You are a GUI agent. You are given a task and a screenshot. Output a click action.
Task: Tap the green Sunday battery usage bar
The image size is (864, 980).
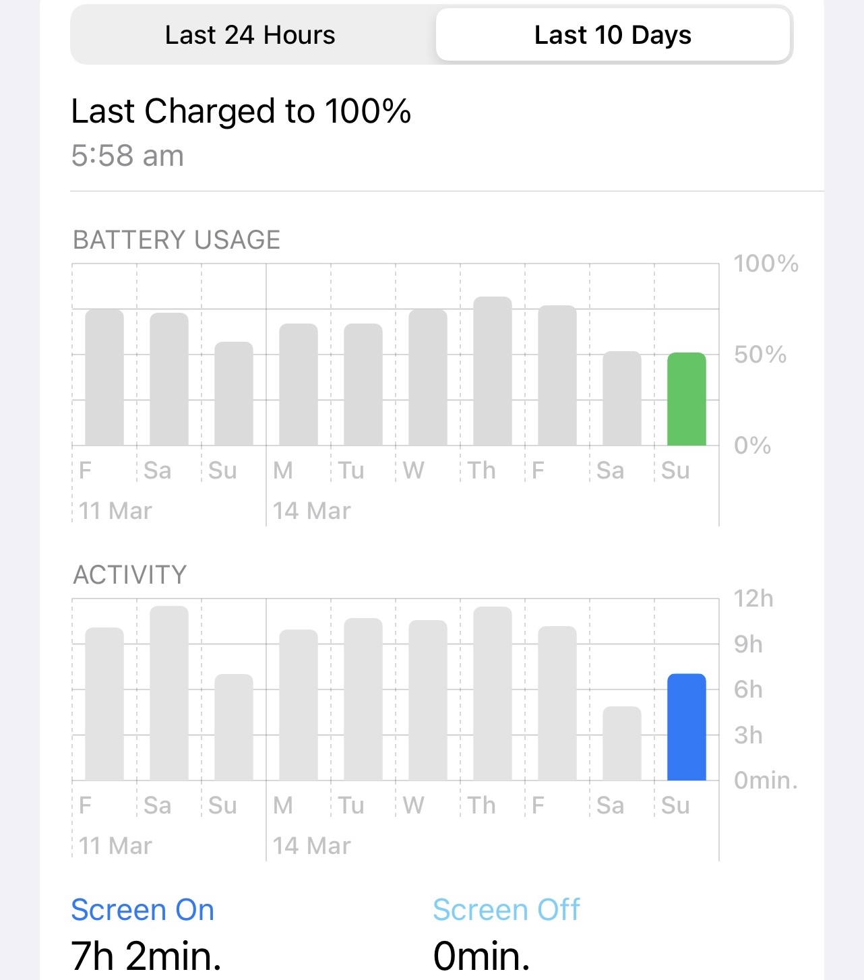[x=687, y=399]
